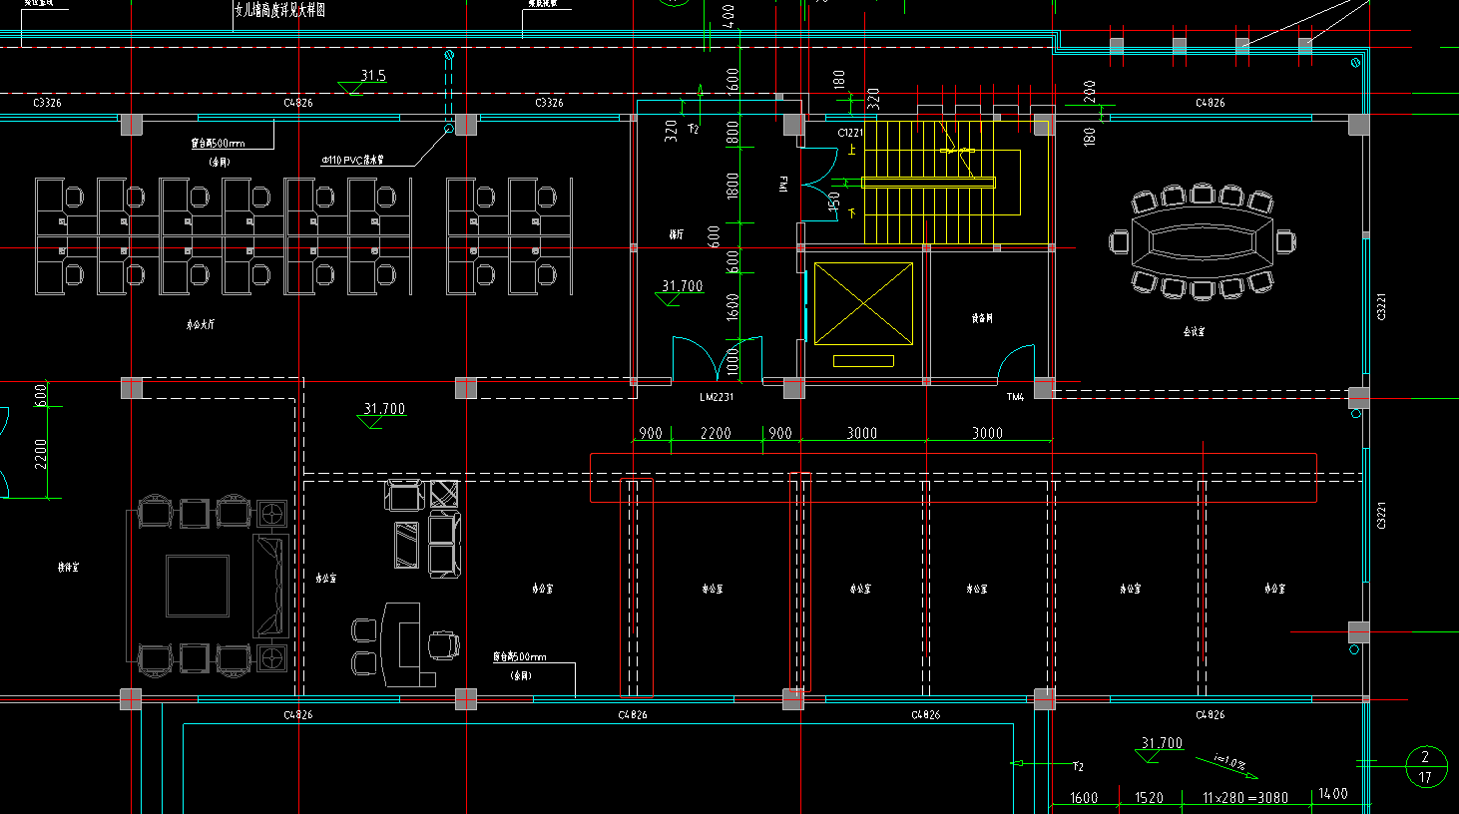1459x814 pixels.
Task: Click the Φ110 PVC排水管 callout text
Action: click(x=352, y=160)
